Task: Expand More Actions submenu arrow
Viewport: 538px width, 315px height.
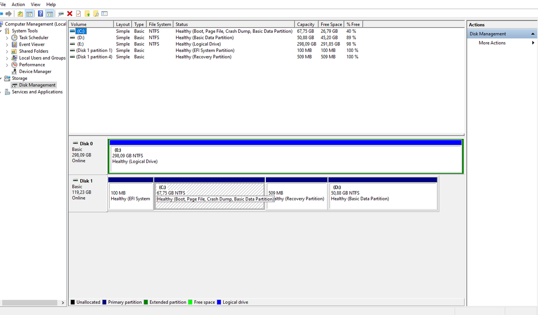Action: (x=534, y=43)
